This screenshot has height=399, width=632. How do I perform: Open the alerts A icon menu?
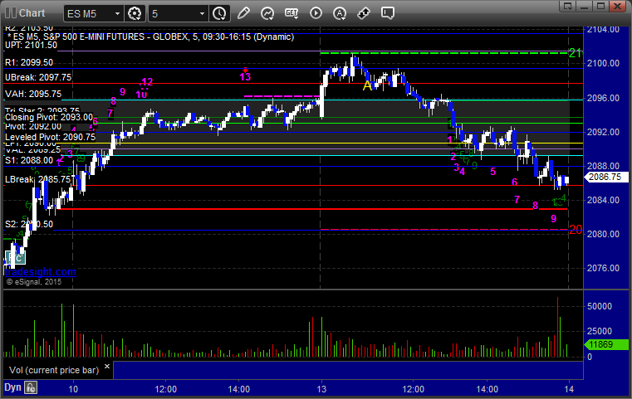340,13
